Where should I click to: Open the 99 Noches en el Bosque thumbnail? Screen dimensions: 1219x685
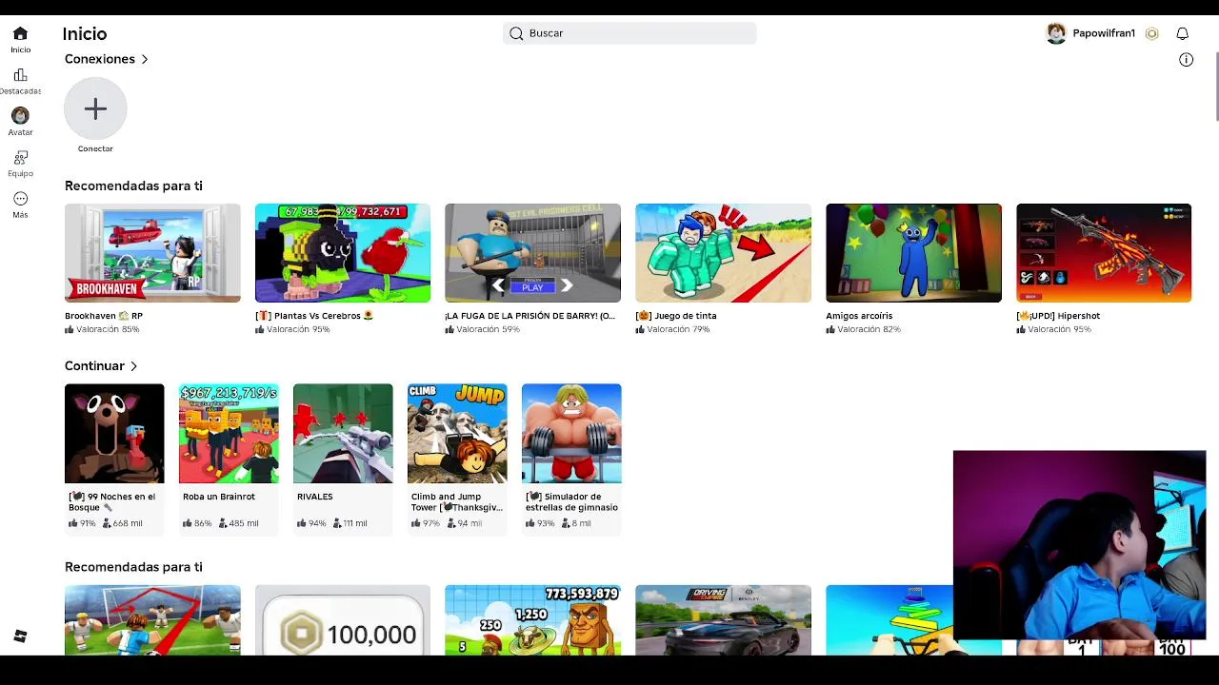pos(114,434)
